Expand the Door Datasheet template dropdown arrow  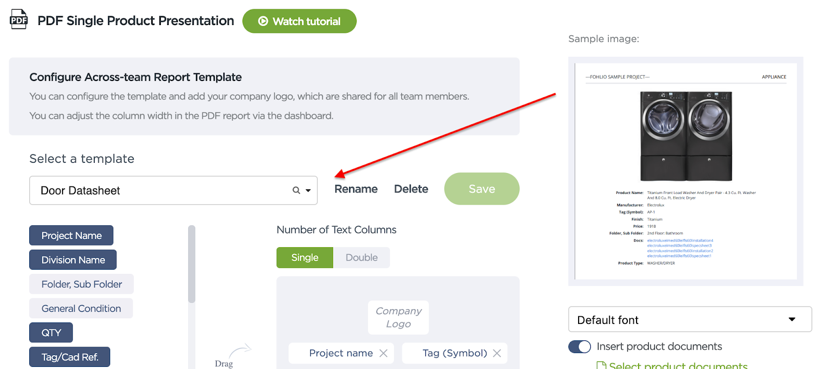pyautogui.click(x=308, y=190)
